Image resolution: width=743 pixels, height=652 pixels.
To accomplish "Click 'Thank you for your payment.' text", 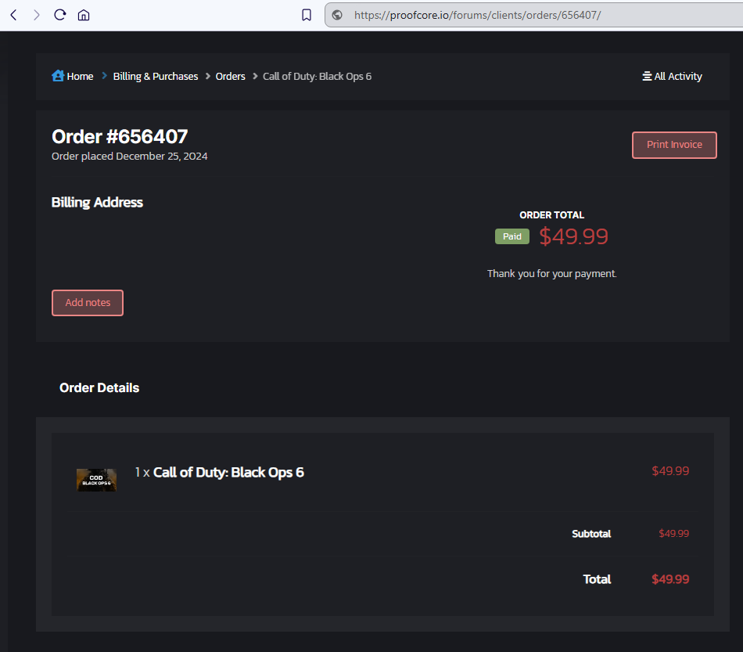I will coord(552,274).
